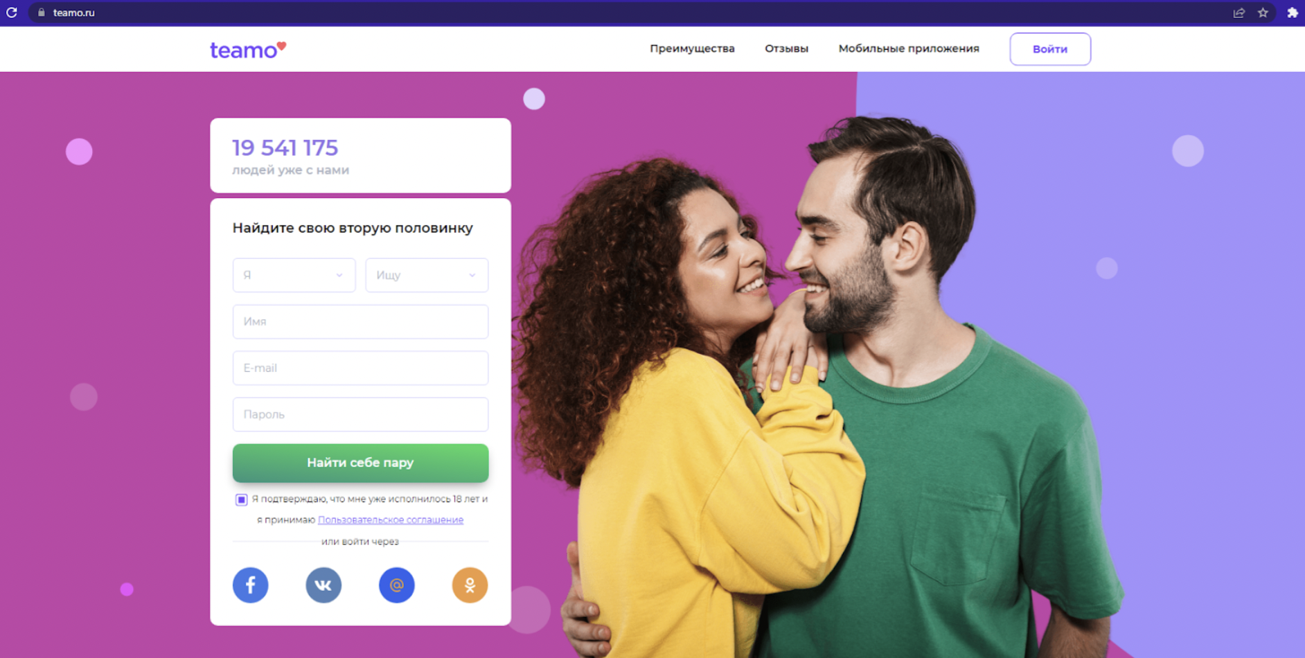Submit with the Найти себе пару button
This screenshot has height=658, width=1305.
(360, 463)
